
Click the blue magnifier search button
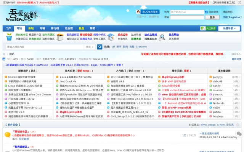coord(100,47)
